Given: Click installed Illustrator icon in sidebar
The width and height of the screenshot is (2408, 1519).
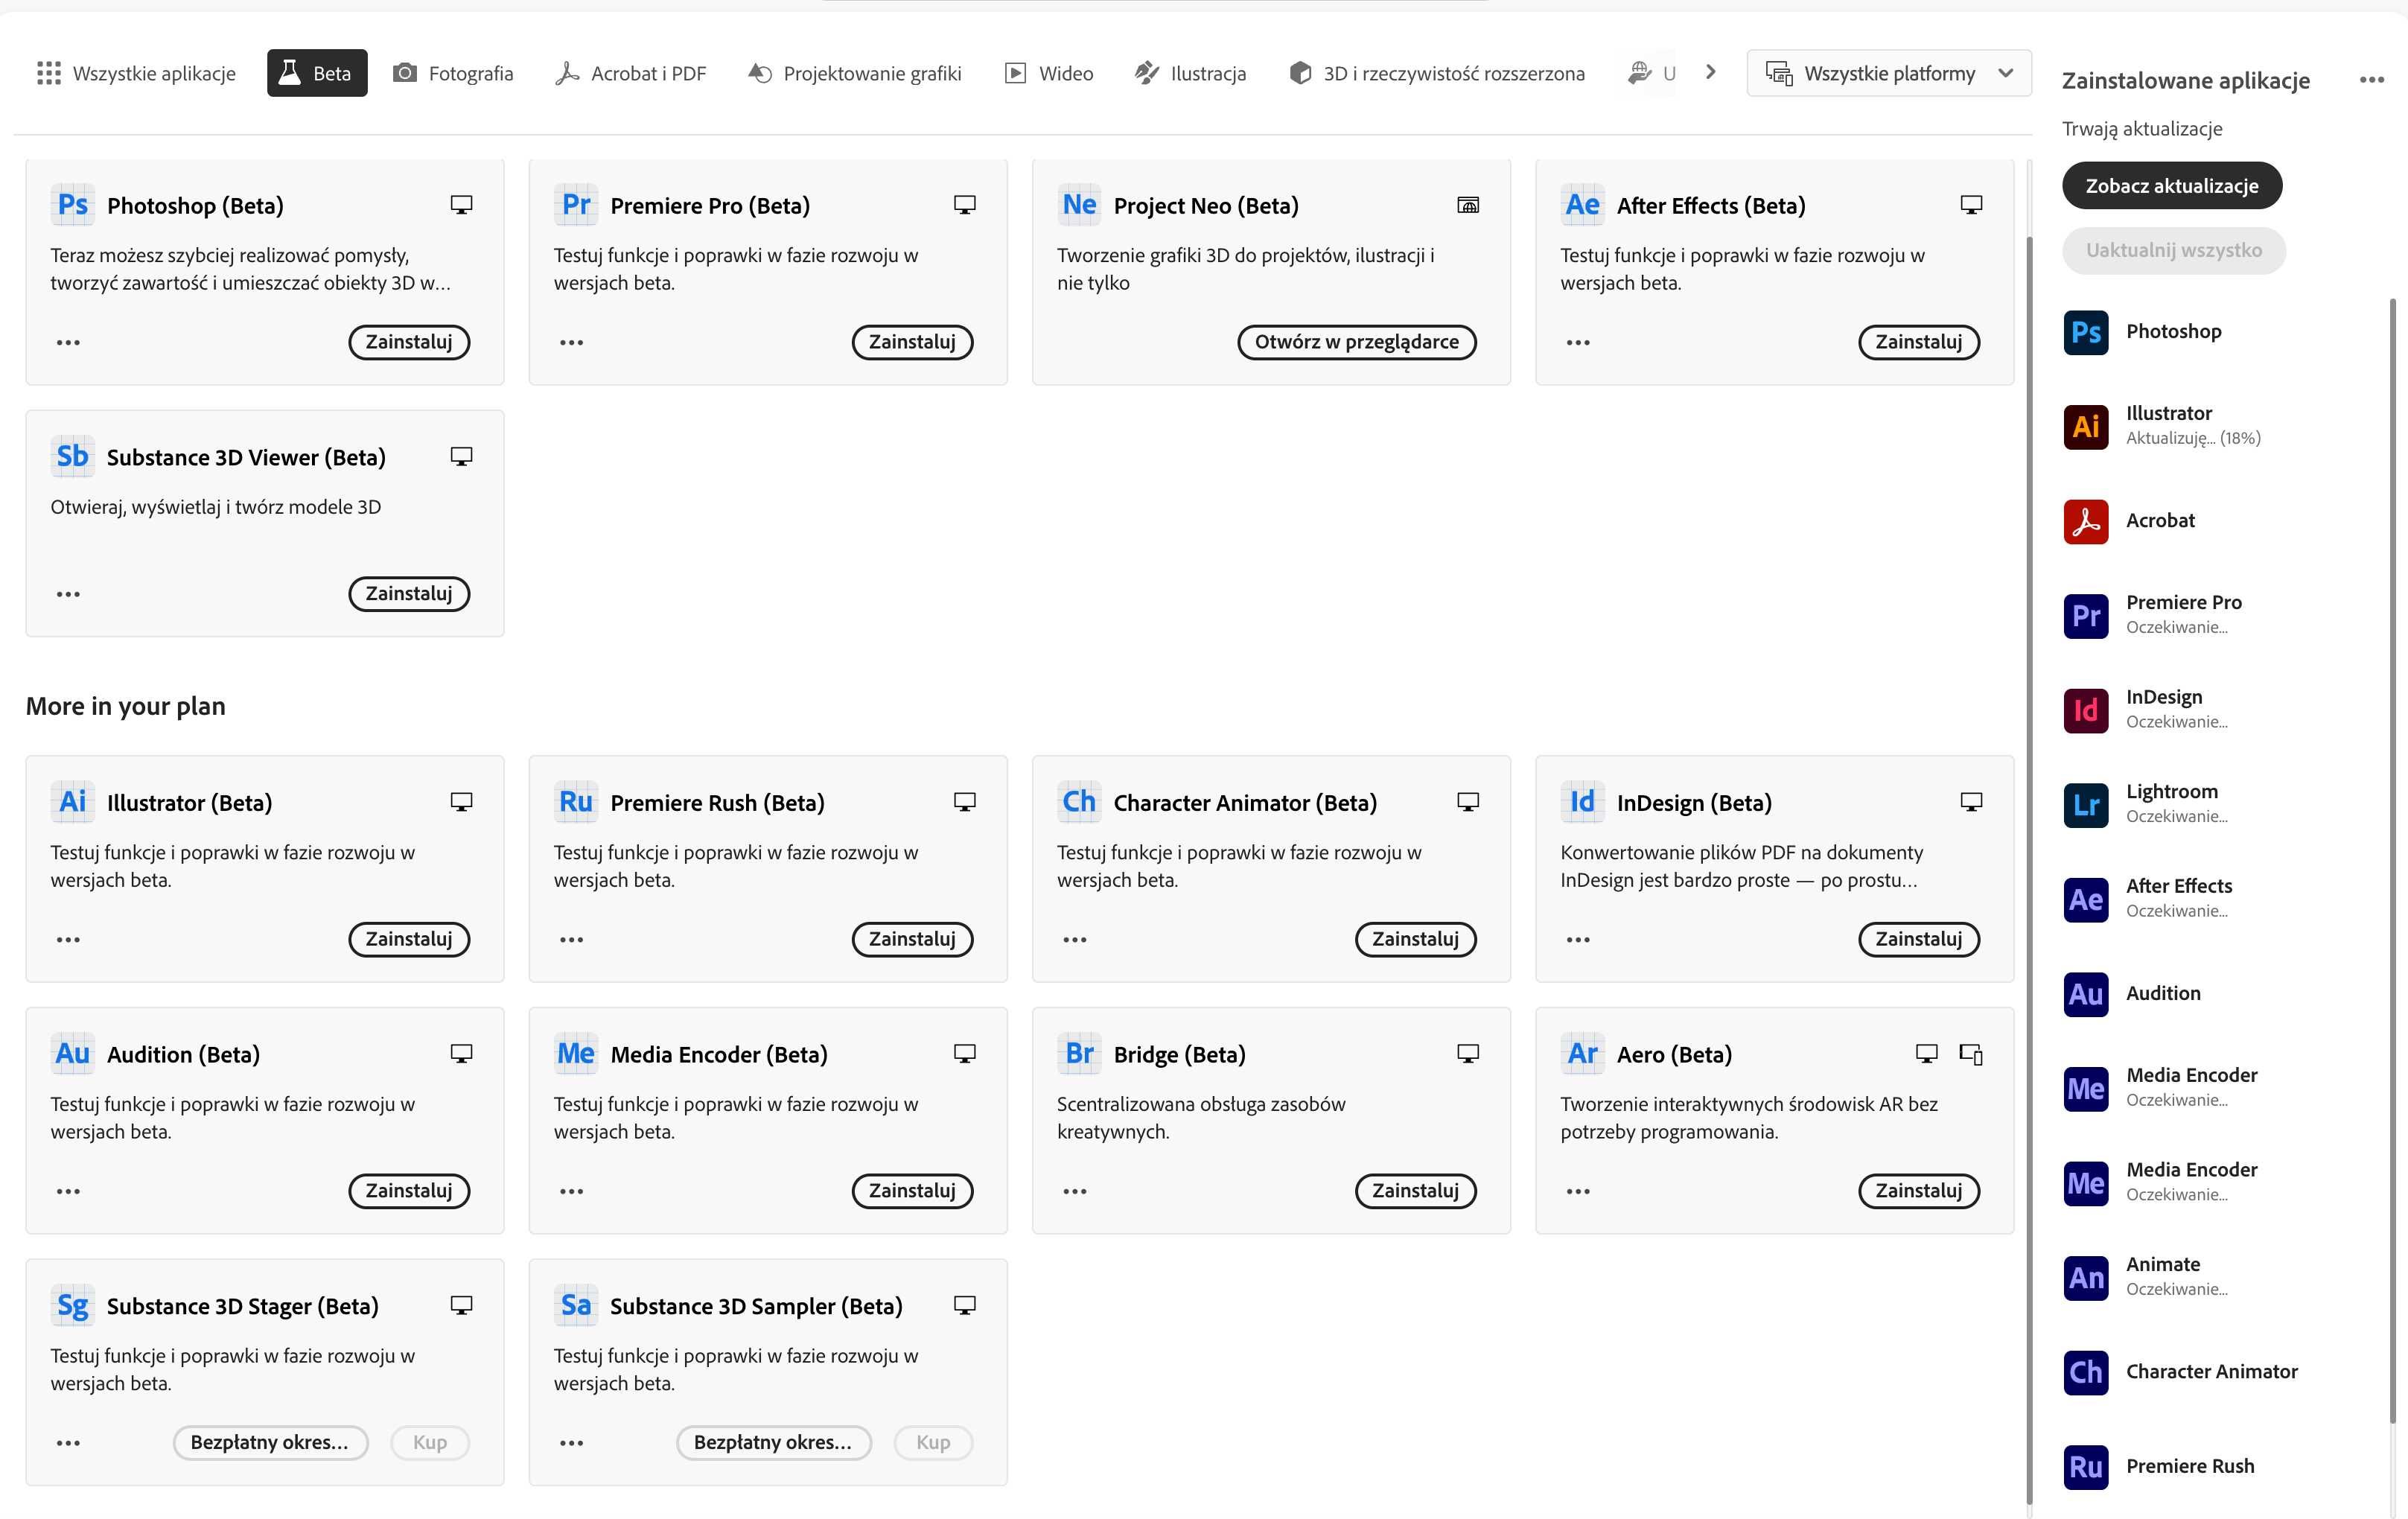Looking at the screenshot, I should [2086, 427].
